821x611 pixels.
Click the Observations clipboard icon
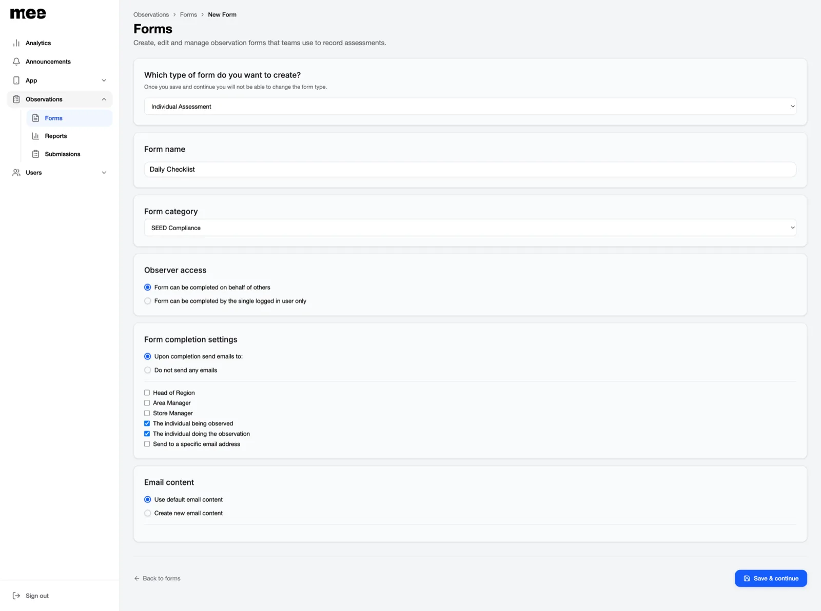point(16,99)
